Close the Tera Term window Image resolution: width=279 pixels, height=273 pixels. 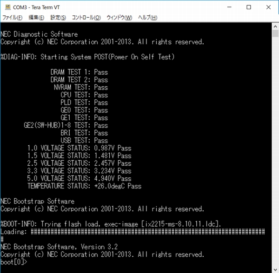coord(268,7)
